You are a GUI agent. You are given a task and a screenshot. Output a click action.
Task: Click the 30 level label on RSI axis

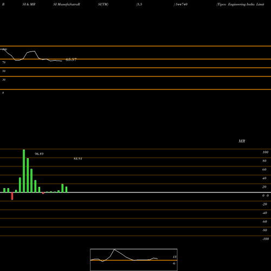(x=4, y=80)
